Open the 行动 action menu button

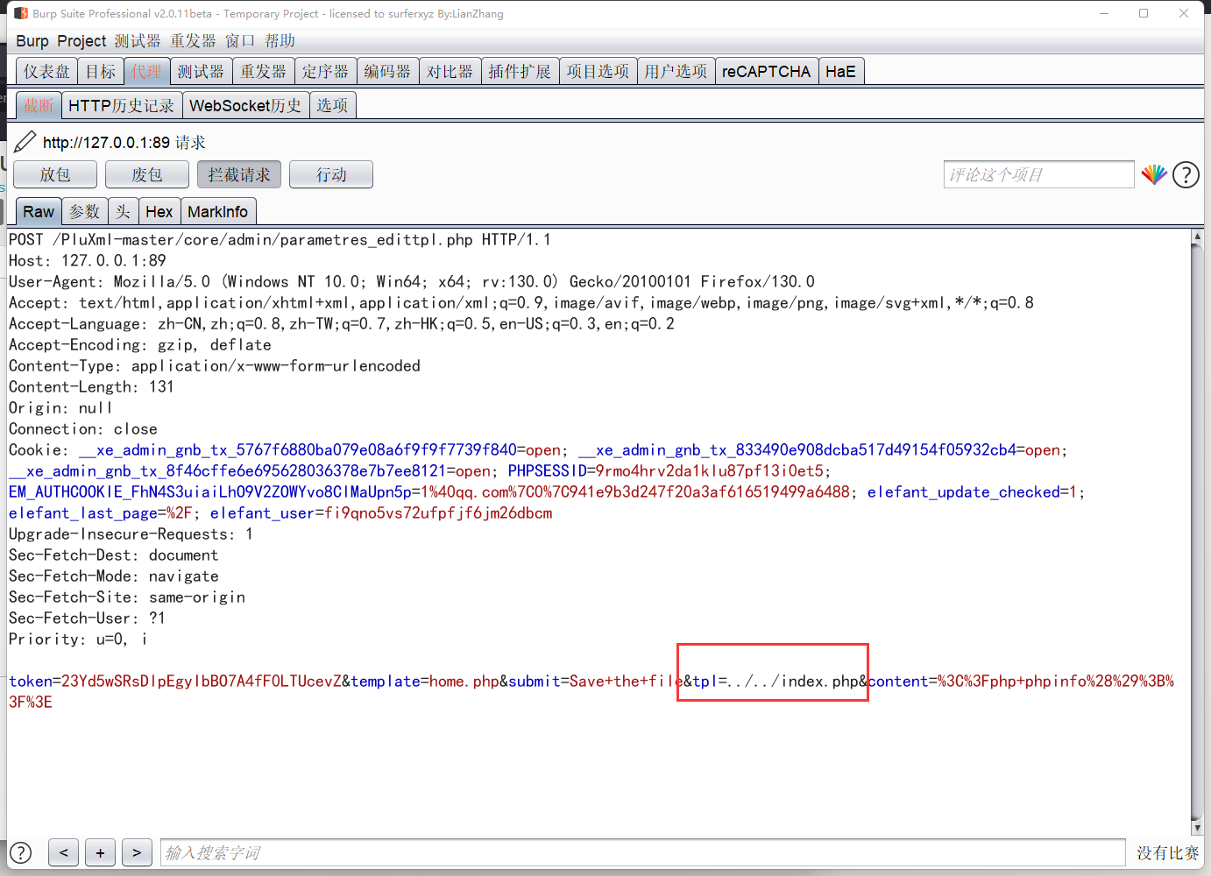pos(331,174)
